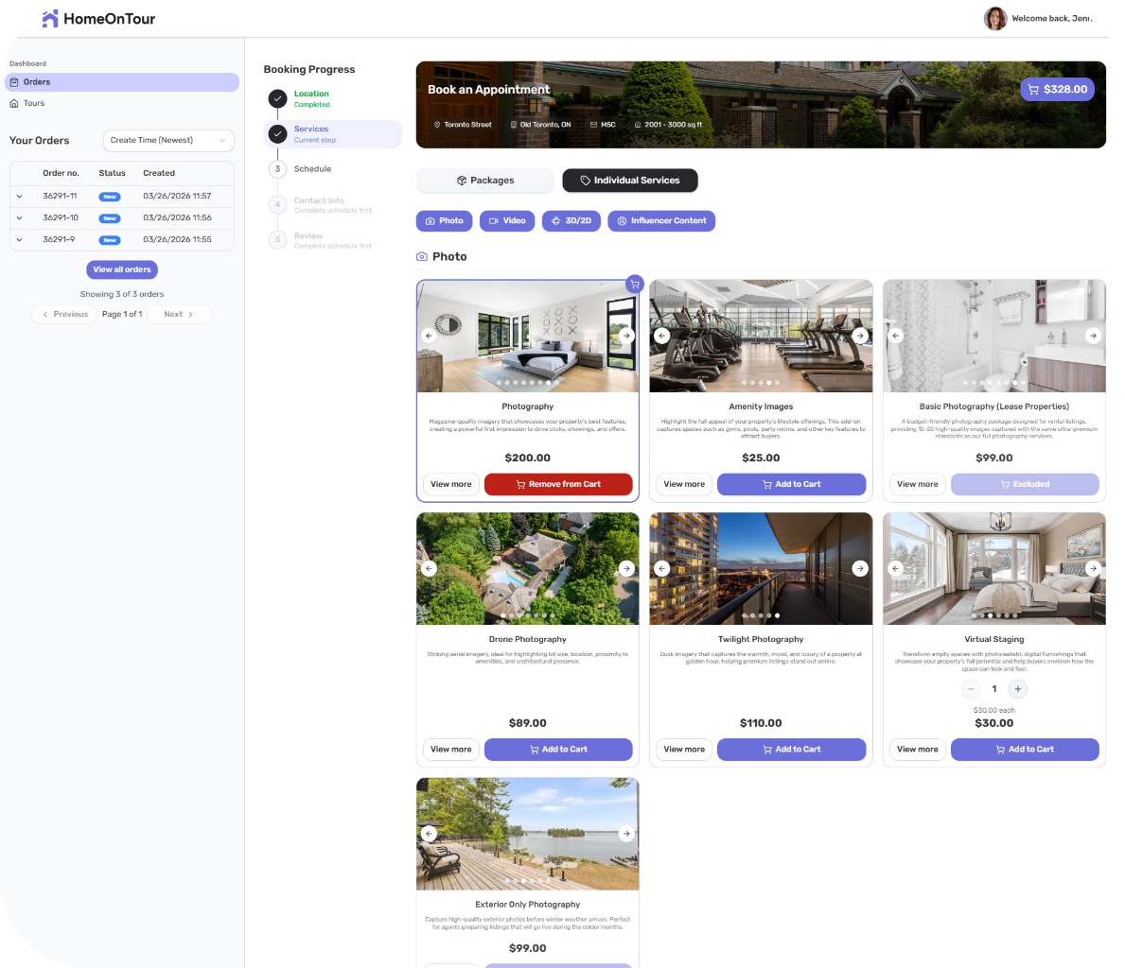
Task: Filter services by Photo category
Action: [x=444, y=220]
